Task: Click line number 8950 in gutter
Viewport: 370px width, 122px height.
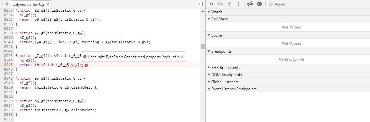Action: [x=8, y=87]
